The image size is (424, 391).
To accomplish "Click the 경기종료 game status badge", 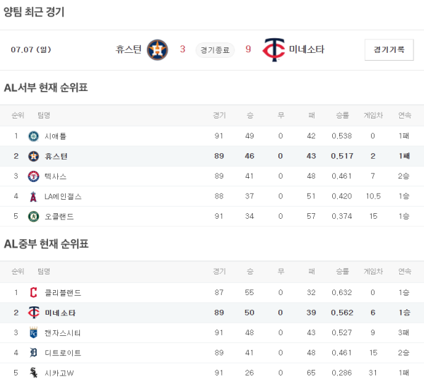I will coord(215,49).
